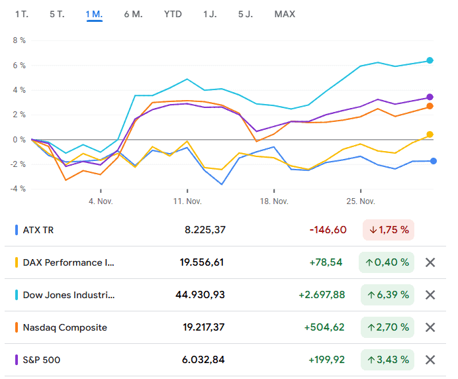Click the cyan Dow Jones line endpoint dot
The height and width of the screenshot is (379, 458).
point(430,60)
